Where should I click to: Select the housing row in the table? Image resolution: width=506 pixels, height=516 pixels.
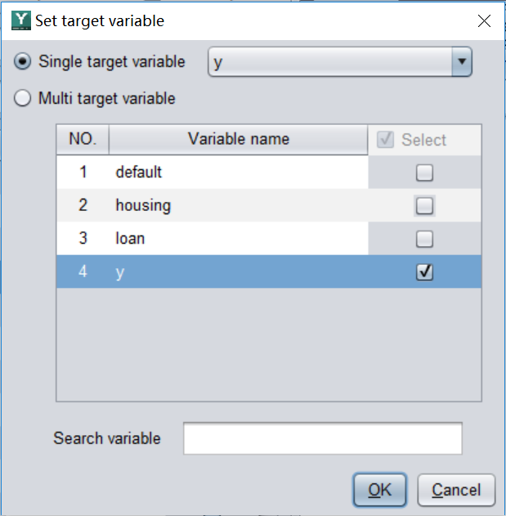(x=237, y=205)
